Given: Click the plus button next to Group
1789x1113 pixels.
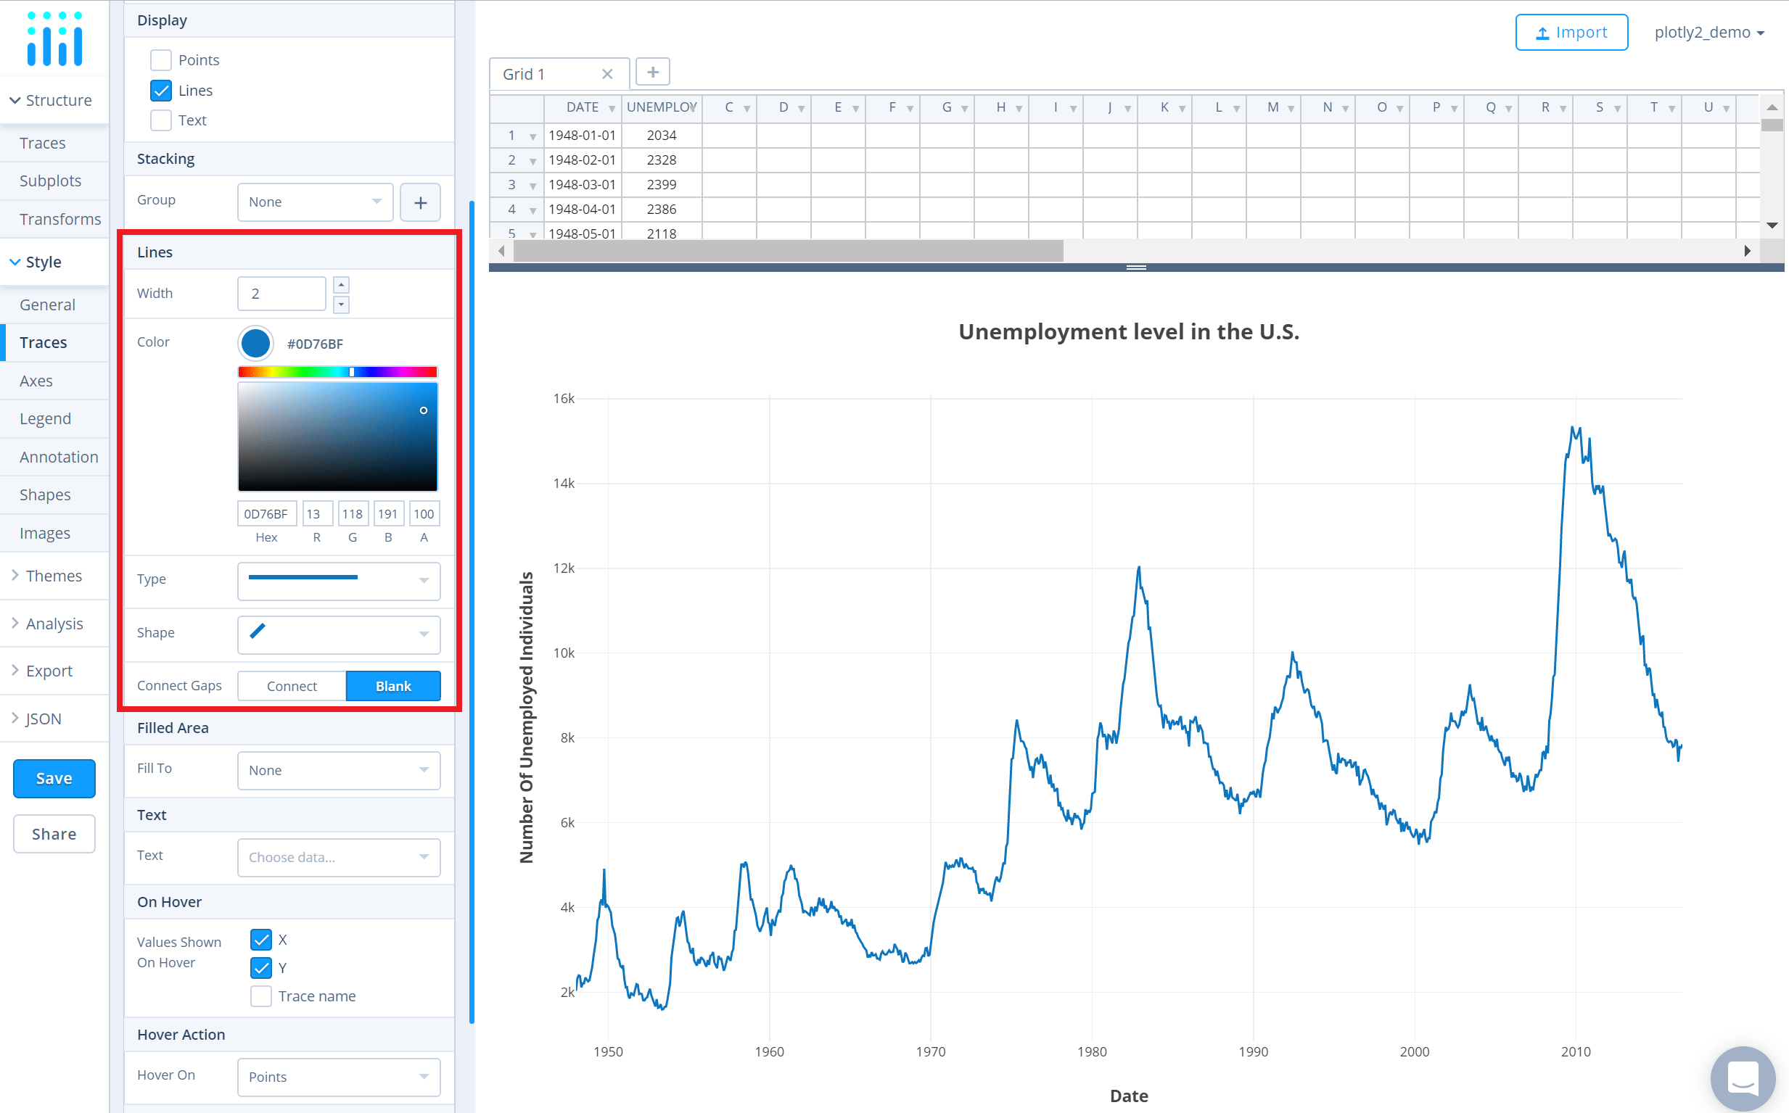Looking at the screenshot, I should point(420,202).
